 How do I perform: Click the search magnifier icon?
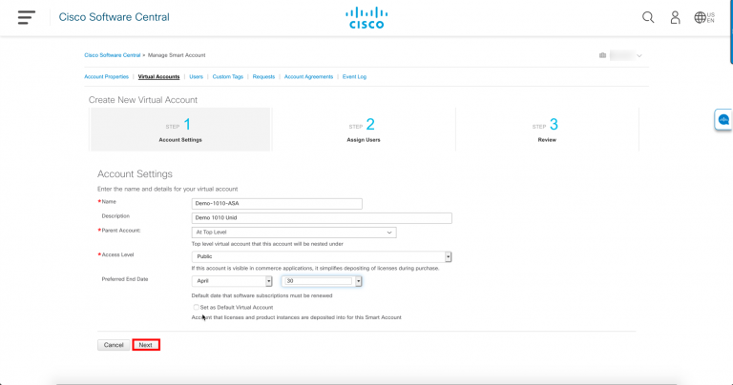[648, 17]
